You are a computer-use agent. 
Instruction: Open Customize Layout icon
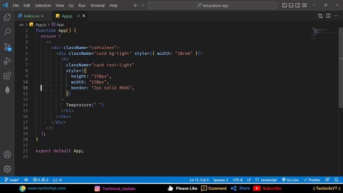click(304, 5)
